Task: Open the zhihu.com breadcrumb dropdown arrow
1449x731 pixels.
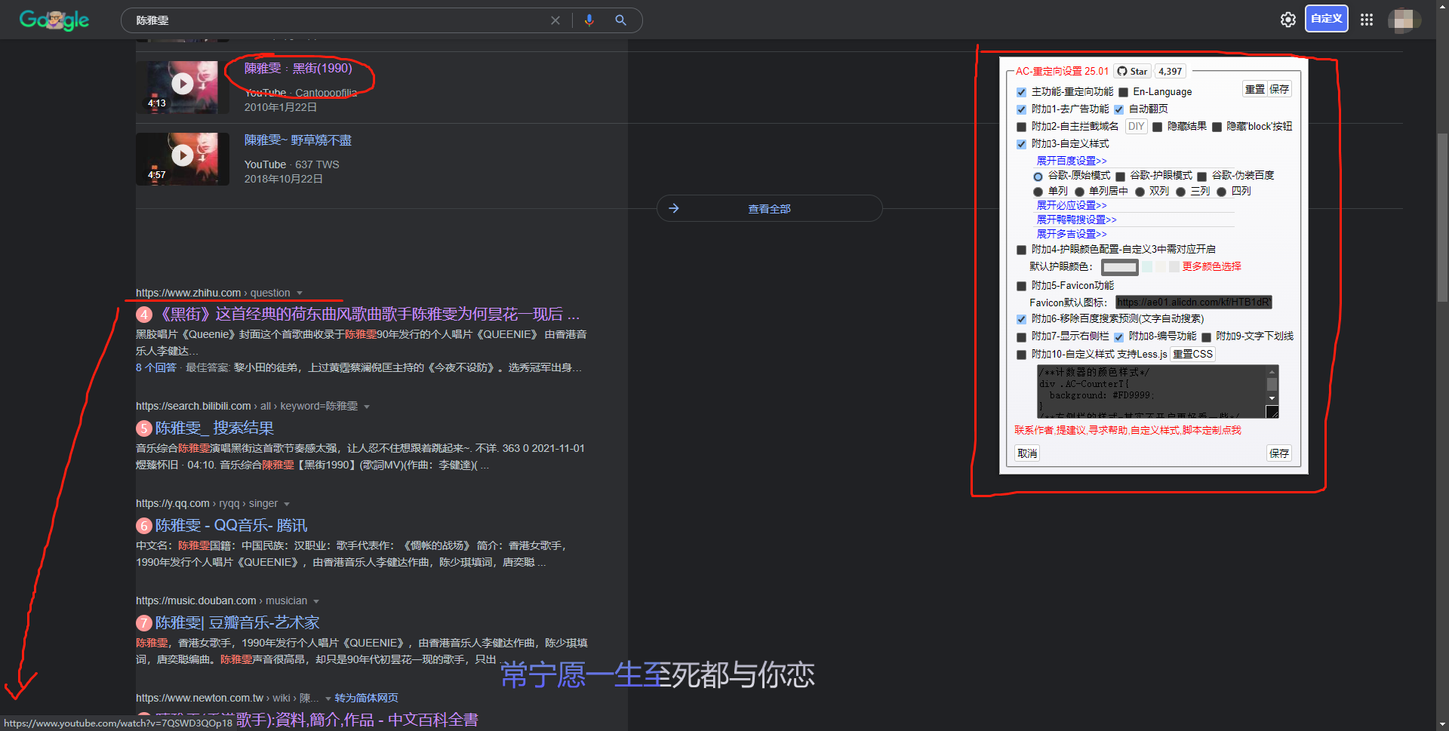Action: pyautogui.click(x=300, y=293)
